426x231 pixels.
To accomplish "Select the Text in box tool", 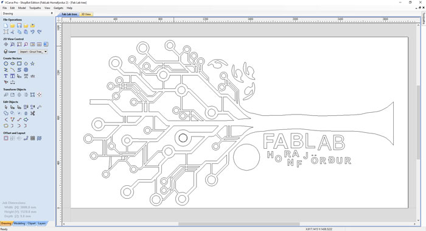I will [x=13, y=76].
